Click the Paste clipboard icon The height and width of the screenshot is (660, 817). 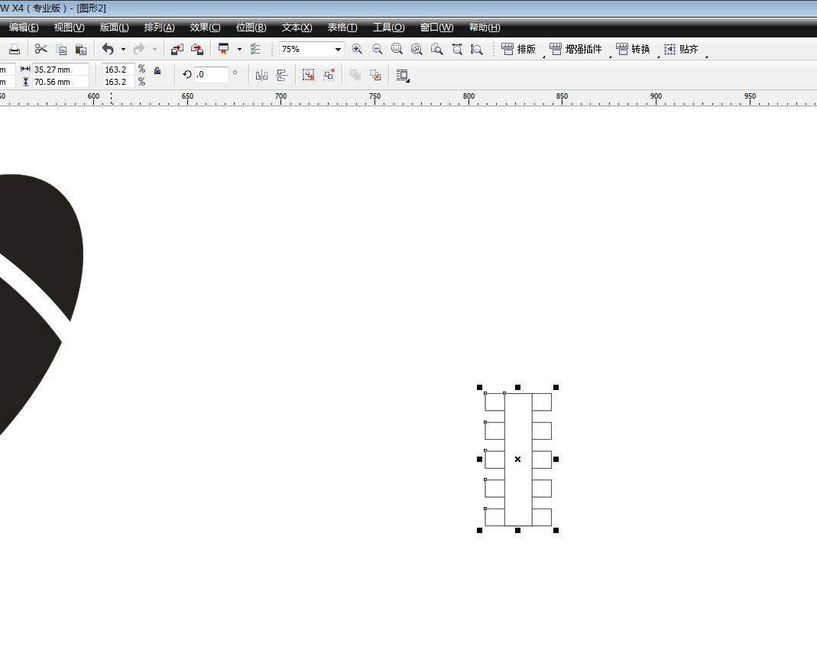(x=81, y=49)
